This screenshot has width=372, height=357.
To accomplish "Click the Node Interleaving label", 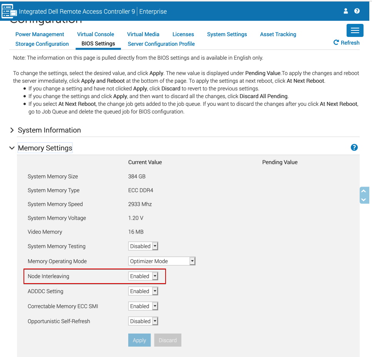I will 49,276.
